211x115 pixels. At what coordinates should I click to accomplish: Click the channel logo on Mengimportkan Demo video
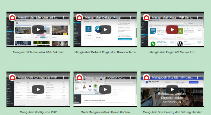79,77
